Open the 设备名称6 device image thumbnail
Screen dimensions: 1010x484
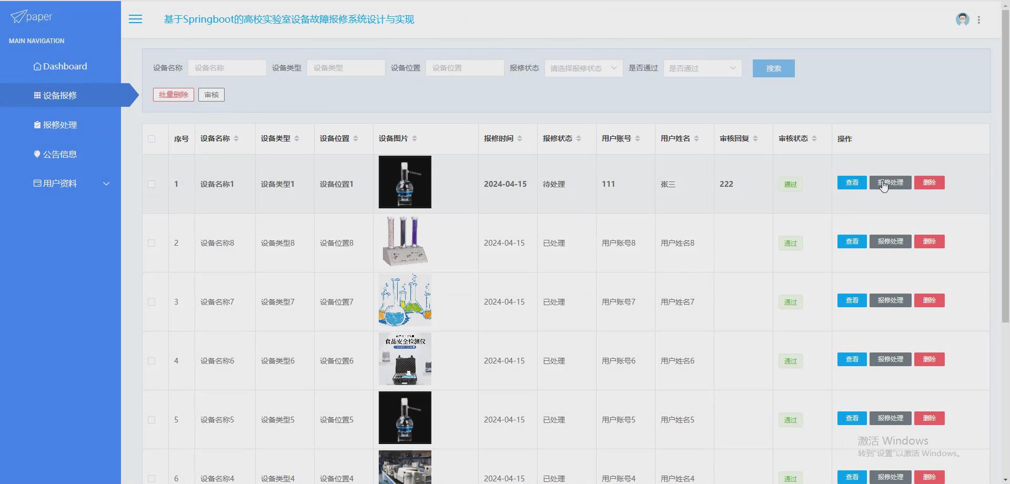click(x=405, y=359)
